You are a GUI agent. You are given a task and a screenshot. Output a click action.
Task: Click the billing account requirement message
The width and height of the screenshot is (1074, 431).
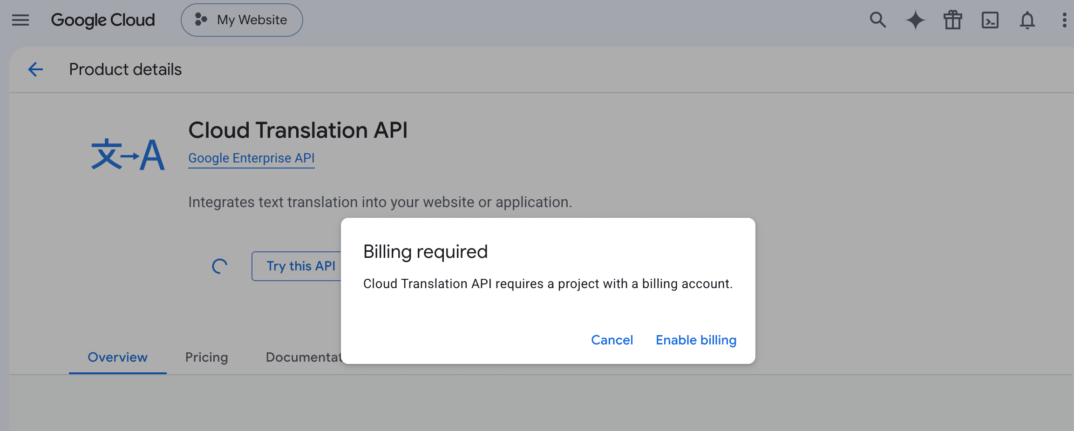coord(548,283)
